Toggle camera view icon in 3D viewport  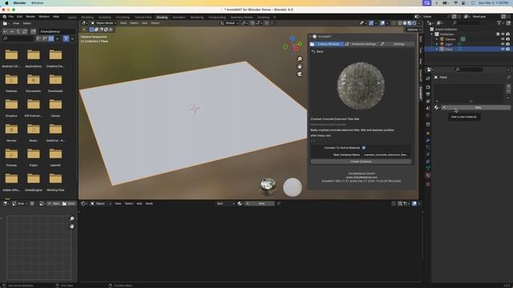299,74
